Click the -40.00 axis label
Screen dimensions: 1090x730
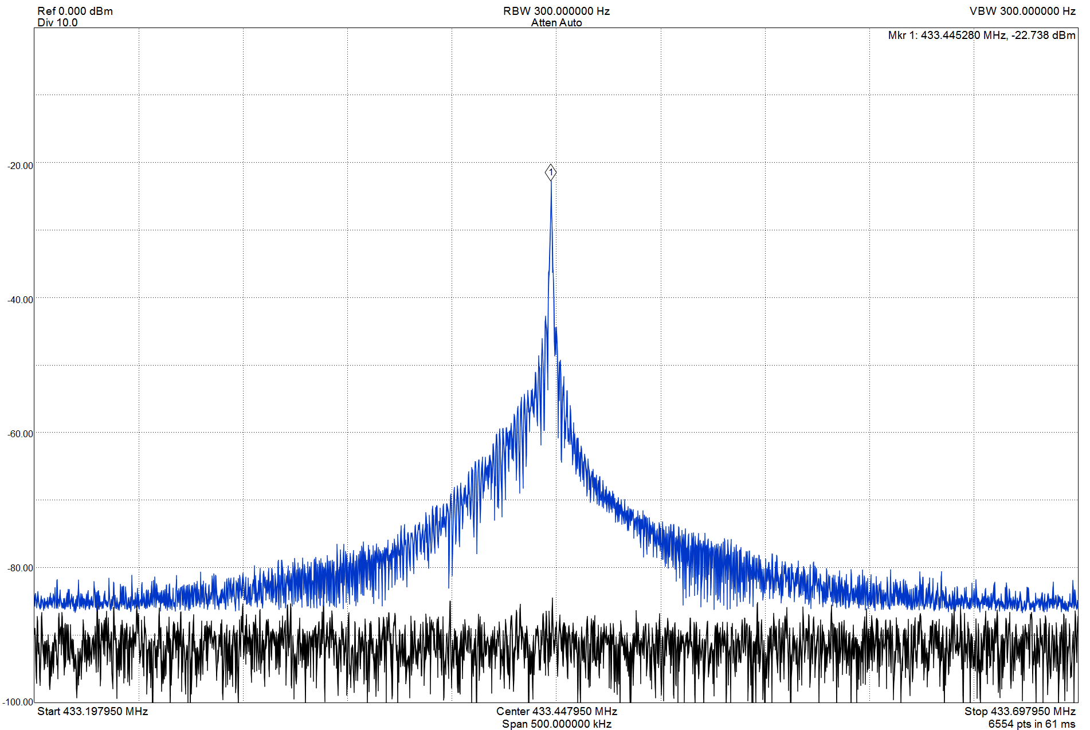20,300
